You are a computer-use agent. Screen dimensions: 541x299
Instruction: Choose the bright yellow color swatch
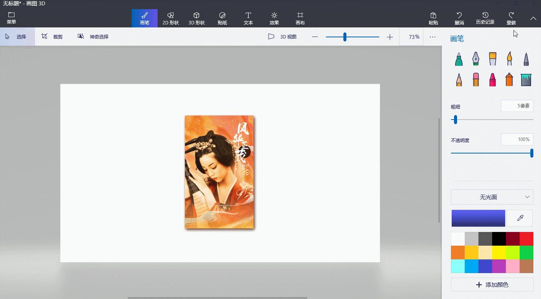tap(499, 253)
